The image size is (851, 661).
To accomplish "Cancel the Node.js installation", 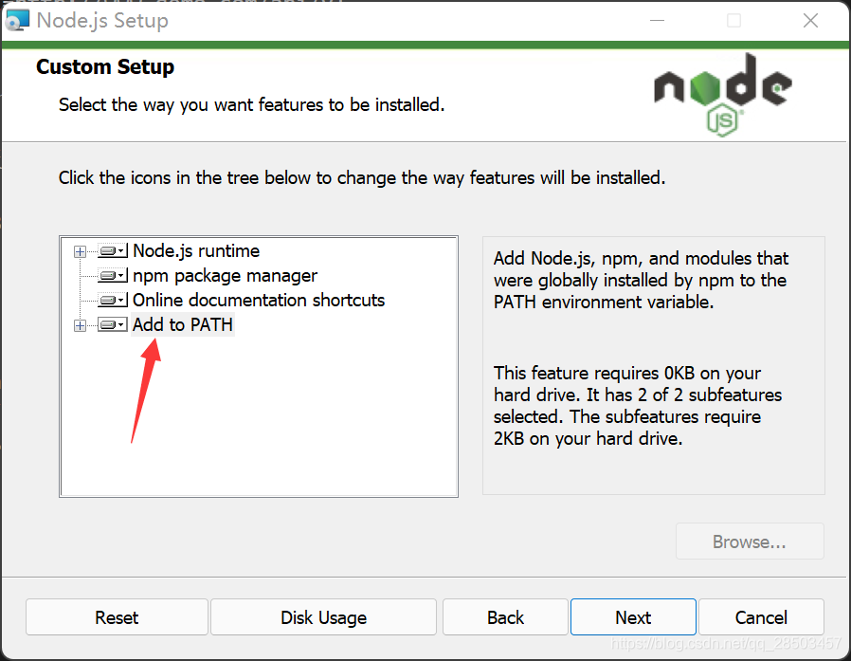I will point(761,616).
